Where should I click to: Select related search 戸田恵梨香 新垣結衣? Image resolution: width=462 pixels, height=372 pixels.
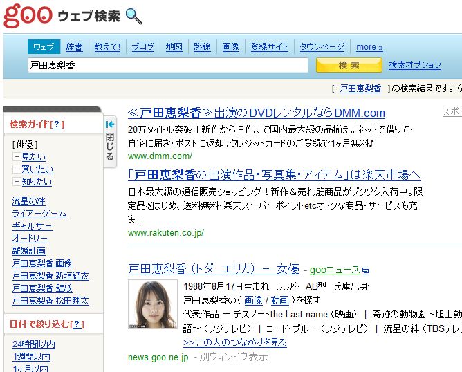pyautogui.click(x=50, y=276)
